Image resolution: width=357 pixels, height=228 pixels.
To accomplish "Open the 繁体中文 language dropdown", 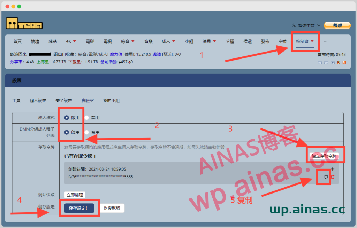I will (306, 25).
